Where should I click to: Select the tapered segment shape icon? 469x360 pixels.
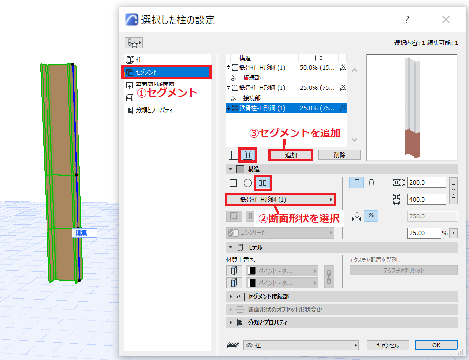(x=371, y=183)
